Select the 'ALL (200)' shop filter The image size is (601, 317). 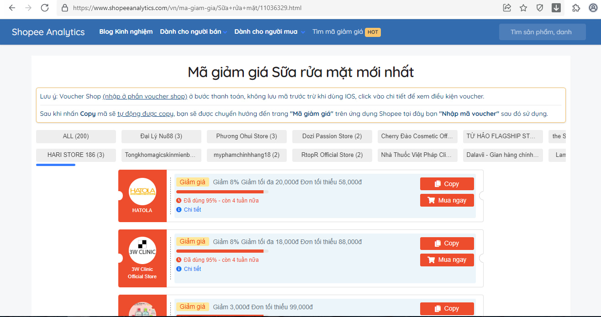click(76, 136)
